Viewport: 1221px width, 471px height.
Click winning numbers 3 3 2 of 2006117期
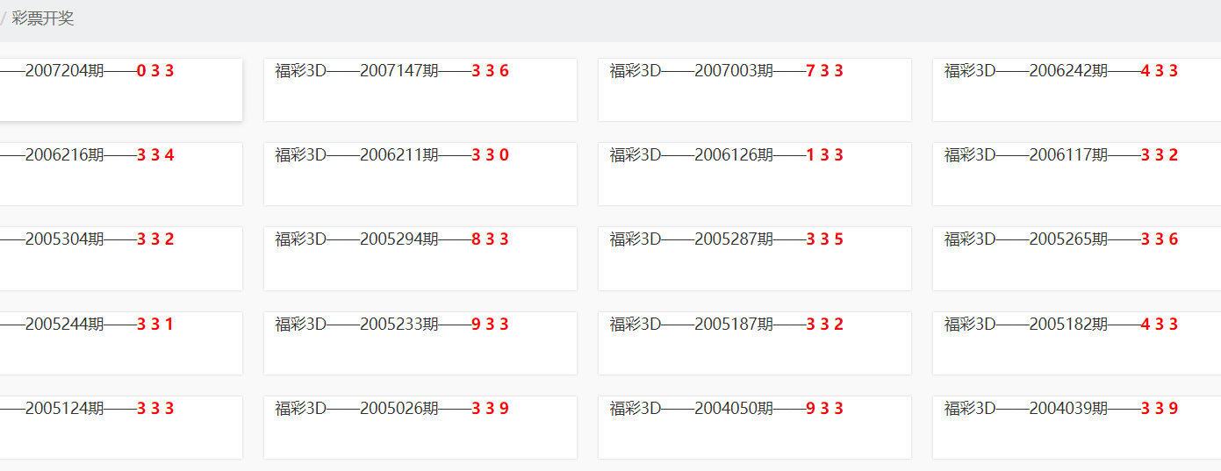(x=1160, y=155)
